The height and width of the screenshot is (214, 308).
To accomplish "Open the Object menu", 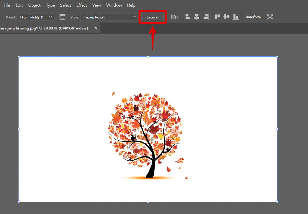I will [x=34, y=5].
